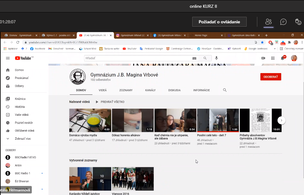
Task: Open the Chrome extensions puzzle icon
Action: (289, 42)
